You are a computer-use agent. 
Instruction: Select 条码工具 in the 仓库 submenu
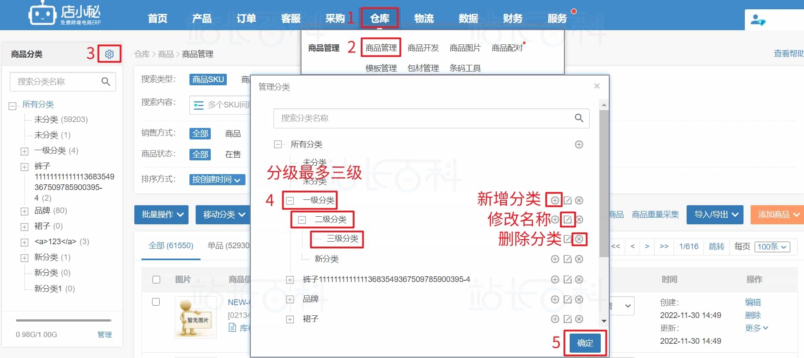[x=465, y=68]
